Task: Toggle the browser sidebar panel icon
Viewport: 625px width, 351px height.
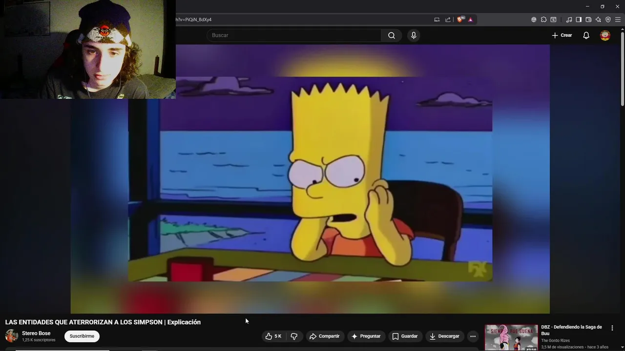Action: click(579, 19)
